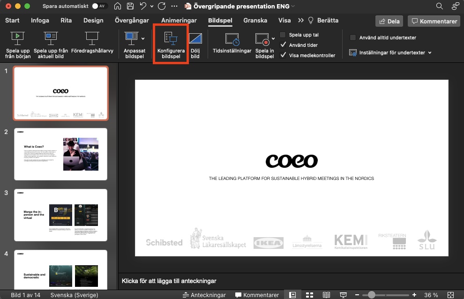Save the presentation with the disk icon
The height and width of the screenshot is (299, 464).
click(x=130, y=6)
